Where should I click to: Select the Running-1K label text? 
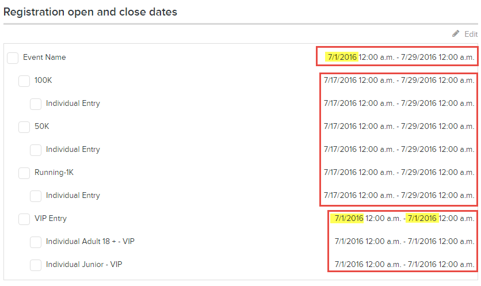[54, 173]
